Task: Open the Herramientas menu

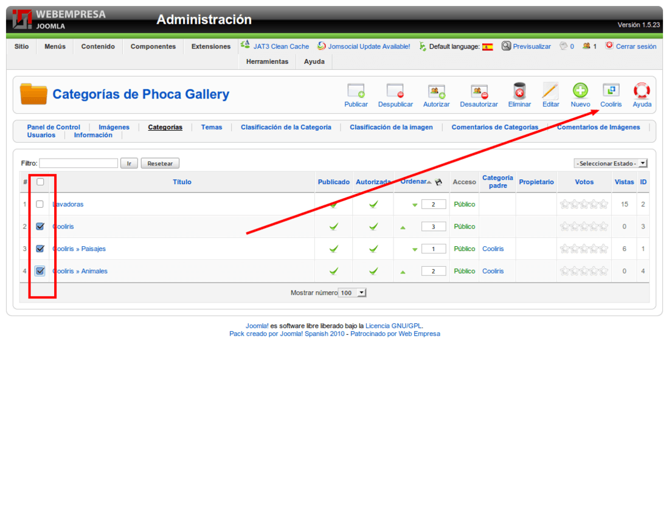Action: tap(267, 62)
